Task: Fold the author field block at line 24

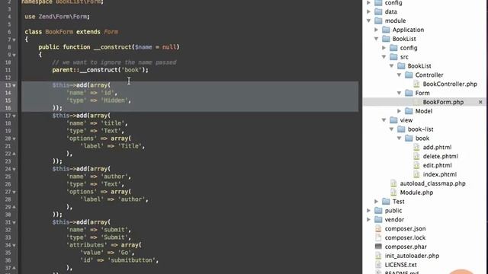Action: tap(14, 169)
